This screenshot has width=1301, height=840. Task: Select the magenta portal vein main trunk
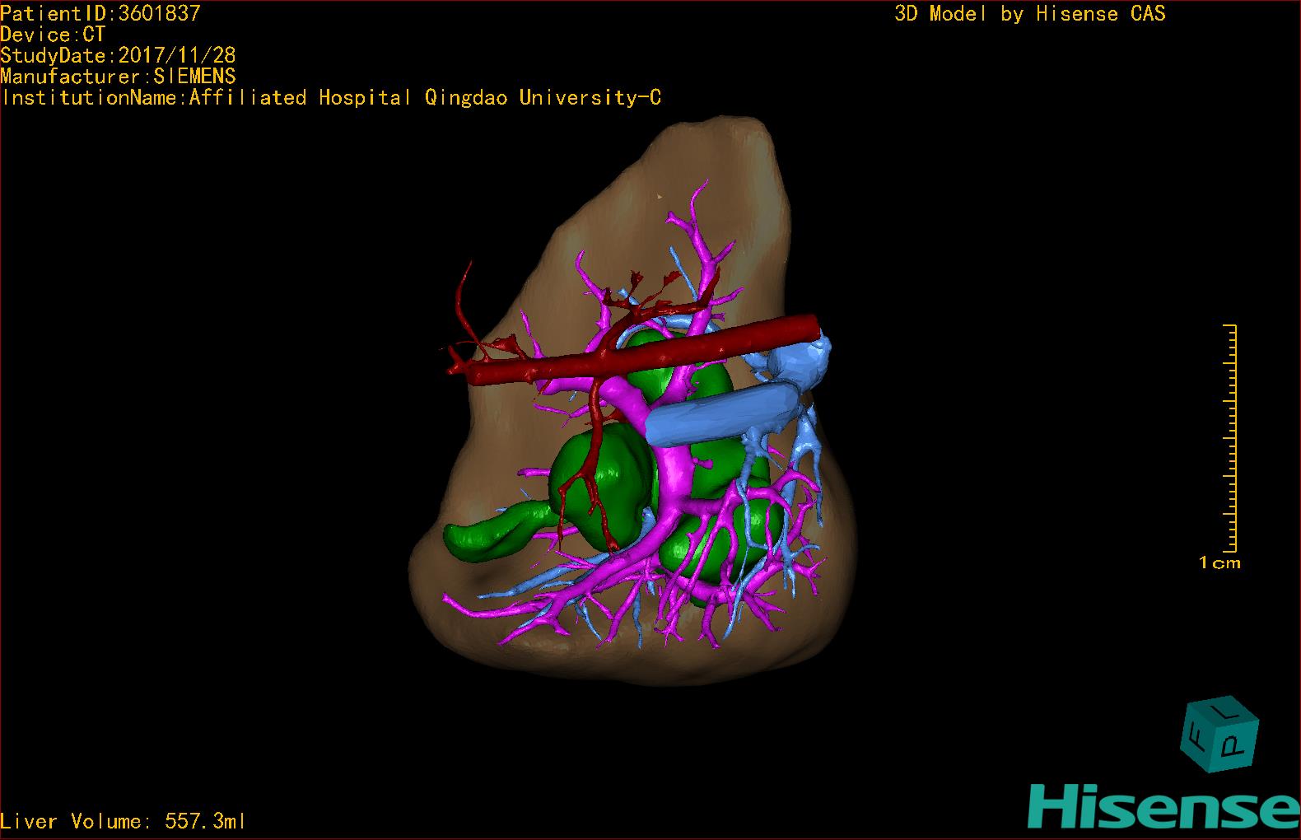coord(678,466)
